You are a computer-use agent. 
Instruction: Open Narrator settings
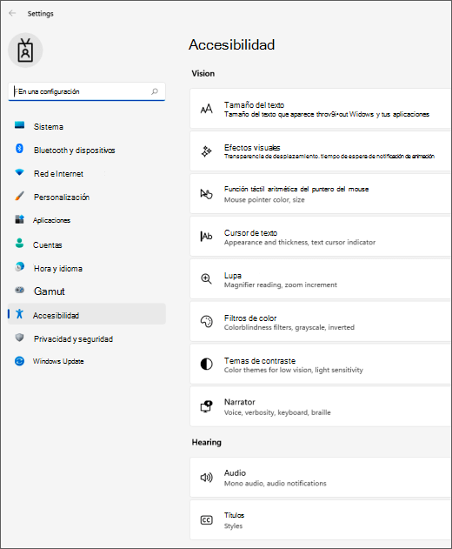click(321, 406)
